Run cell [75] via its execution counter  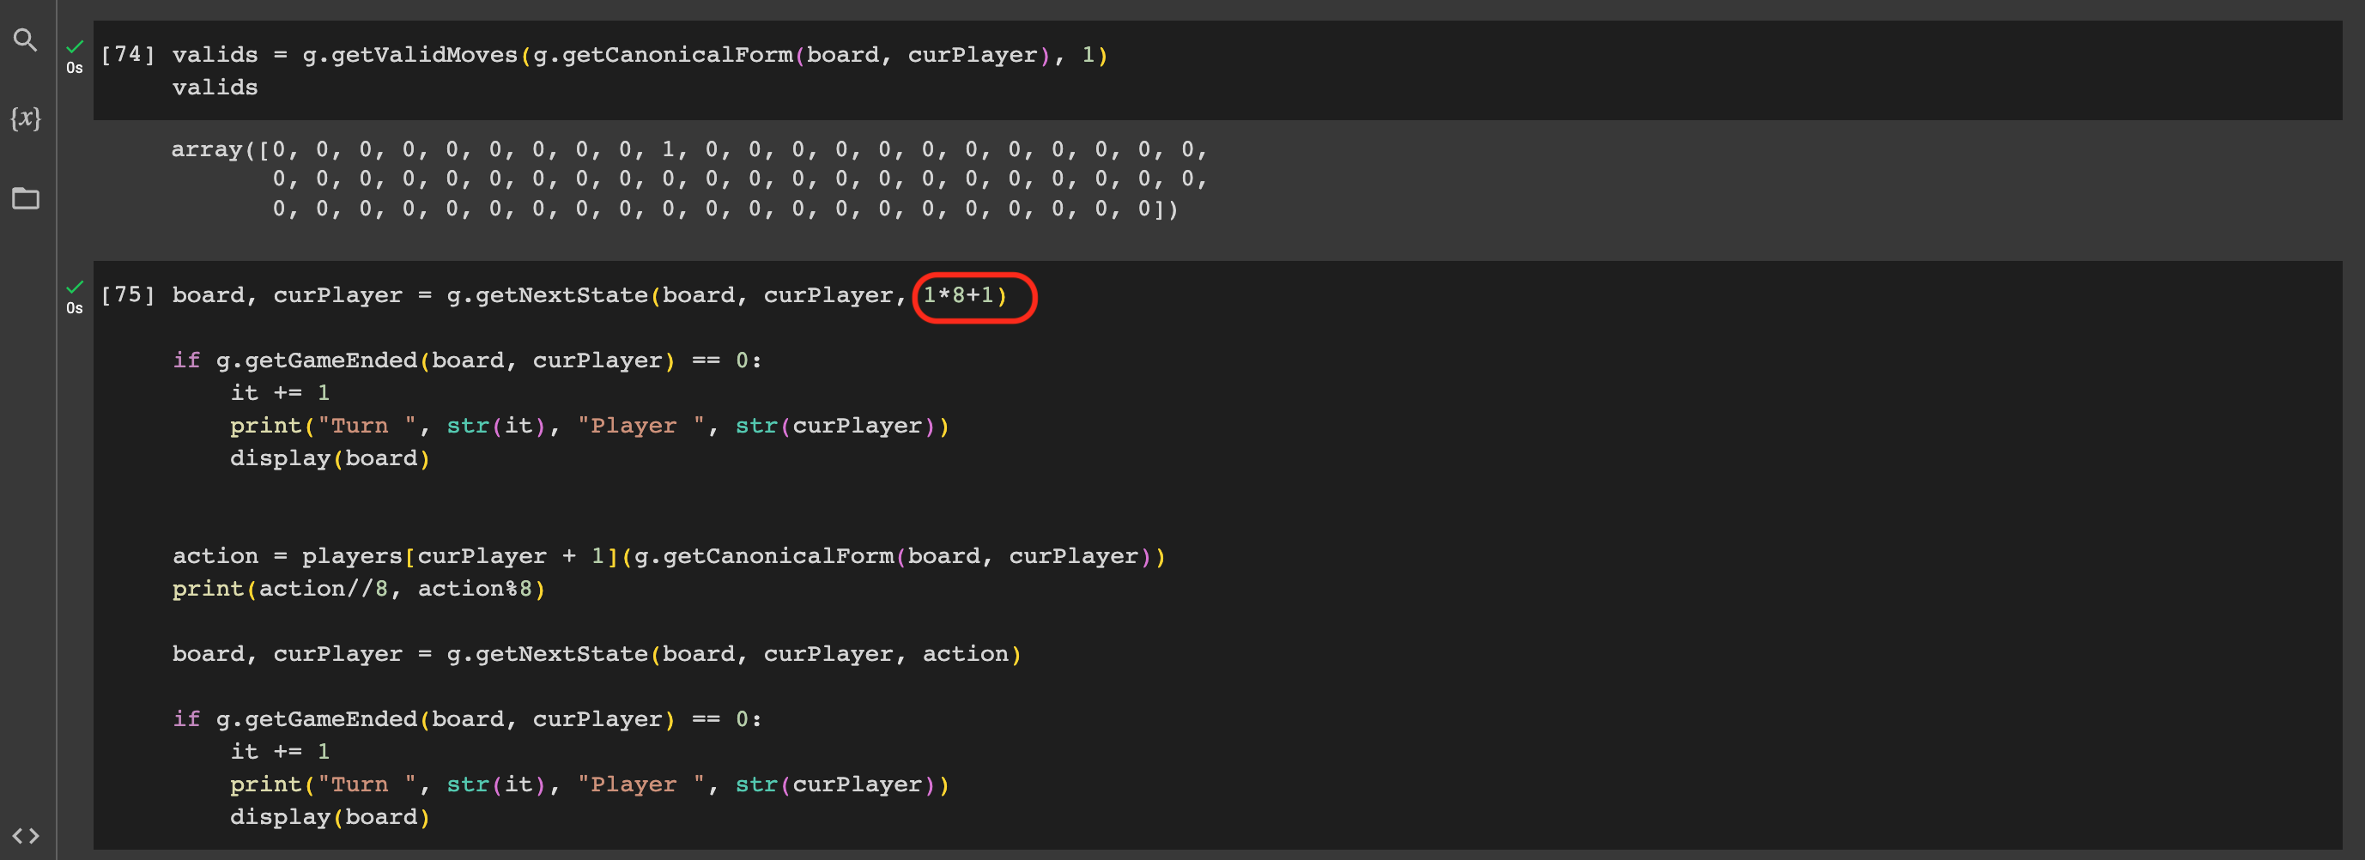pyautogui.click(x=127, y=295)
